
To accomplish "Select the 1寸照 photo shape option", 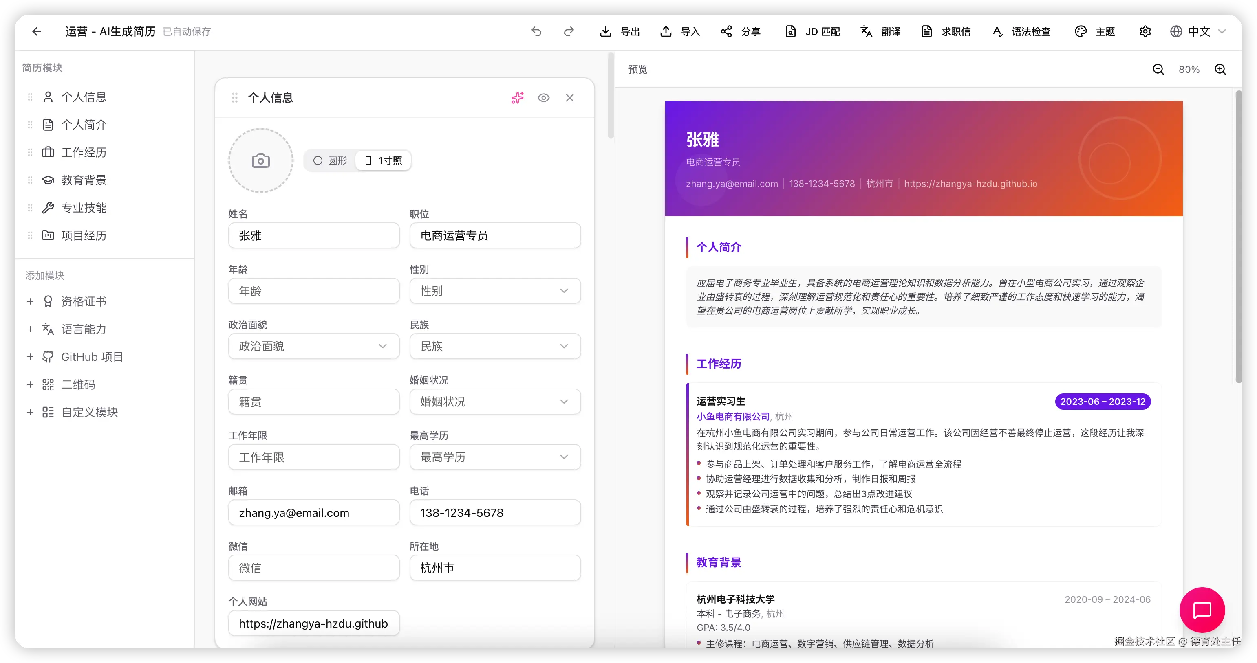I will tap(384, 161).
